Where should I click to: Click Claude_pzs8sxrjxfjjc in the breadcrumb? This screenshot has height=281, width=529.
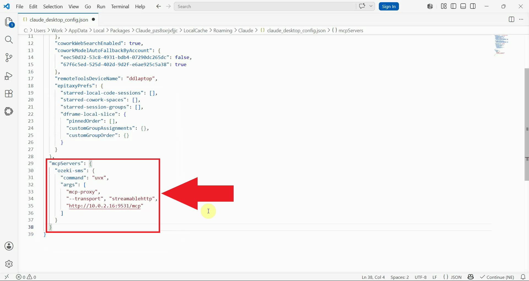click(156, 31)
